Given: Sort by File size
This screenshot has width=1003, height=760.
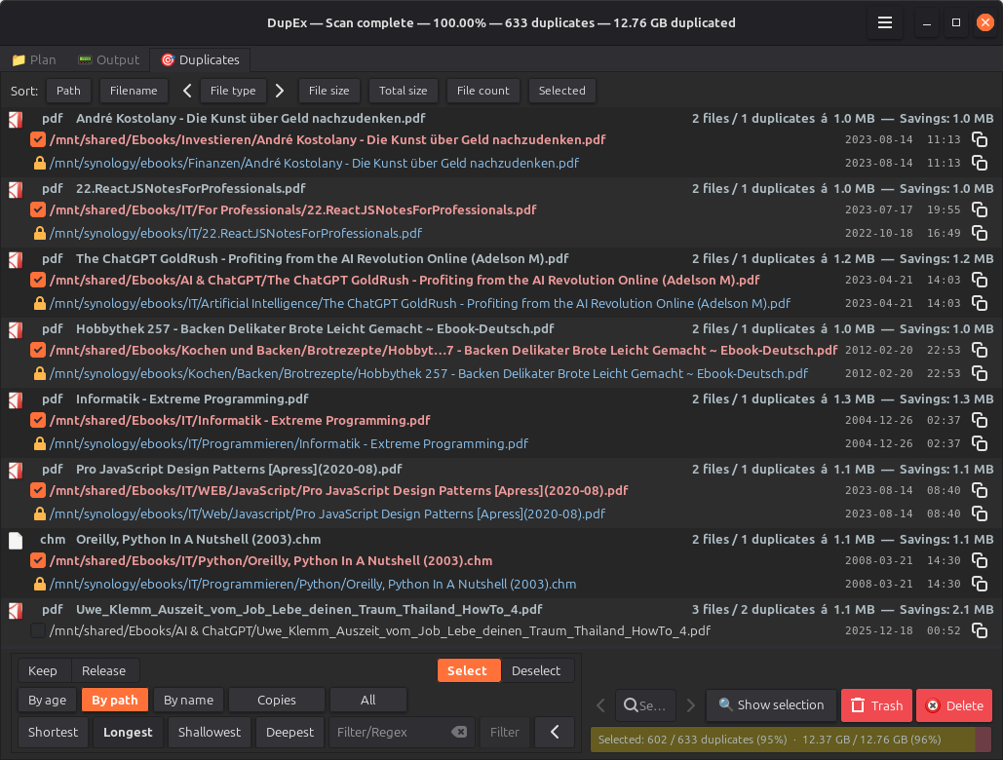Looking at the screenshot, I should [x=328, y=91].
